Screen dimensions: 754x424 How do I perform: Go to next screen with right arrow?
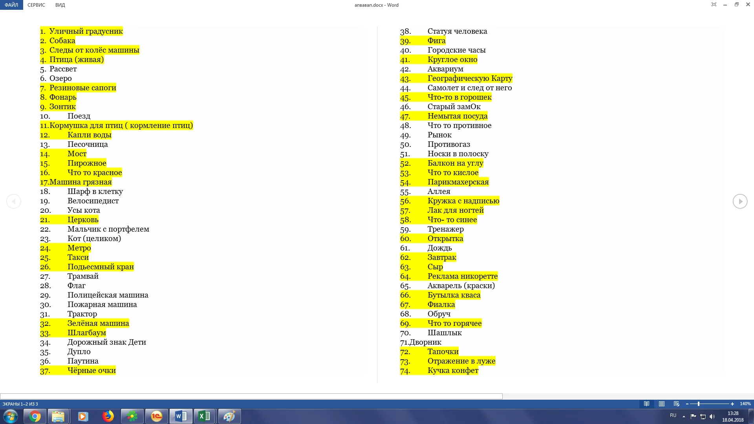coord(740,201)
